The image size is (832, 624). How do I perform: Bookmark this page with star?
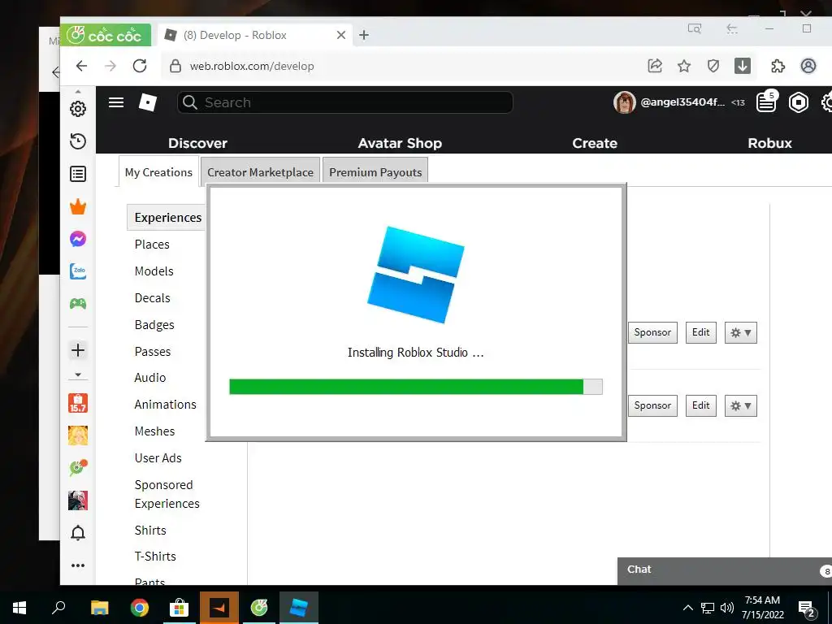click(684, 66)
